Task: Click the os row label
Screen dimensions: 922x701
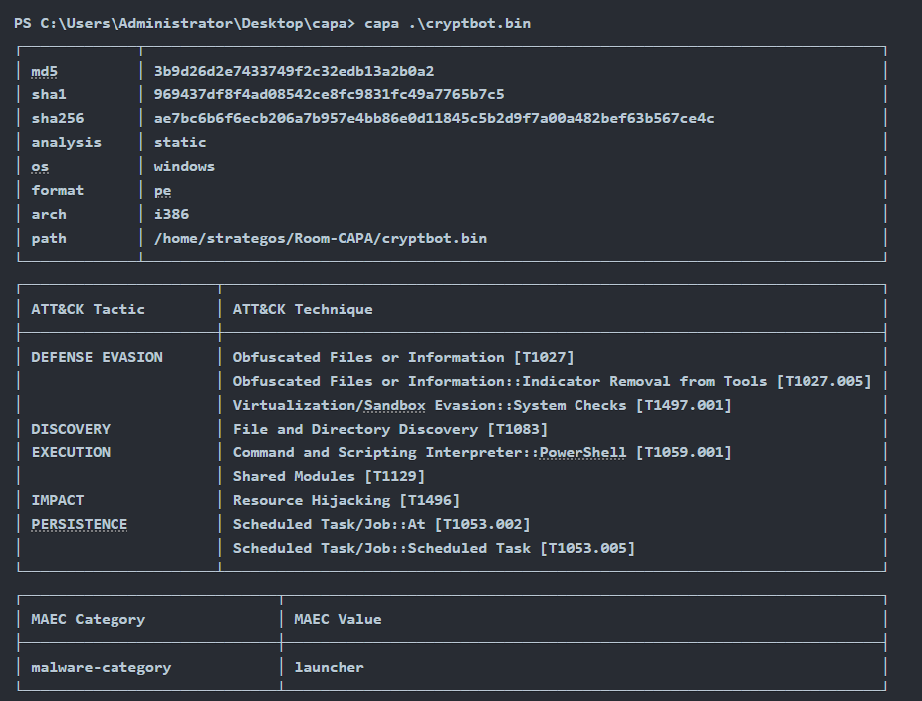Action: (x=40, y=167)
